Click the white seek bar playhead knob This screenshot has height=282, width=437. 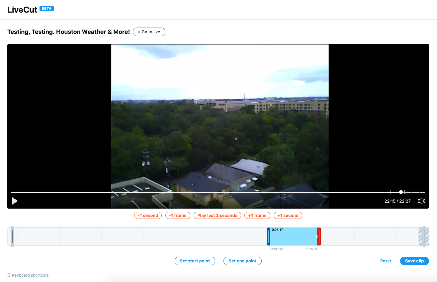point(401,192)
